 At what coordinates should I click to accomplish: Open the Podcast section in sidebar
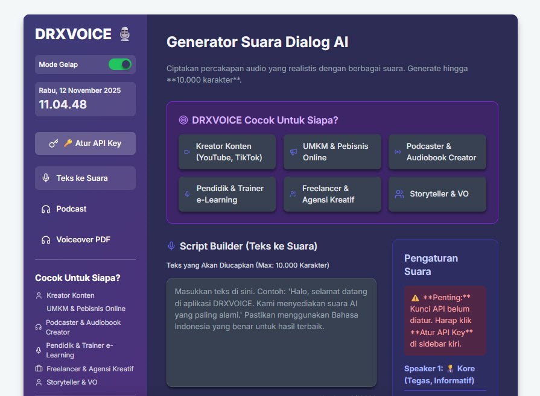click(85, 209)
